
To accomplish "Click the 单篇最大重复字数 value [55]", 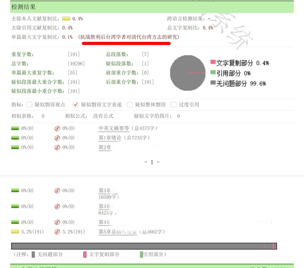I will 72,73.
